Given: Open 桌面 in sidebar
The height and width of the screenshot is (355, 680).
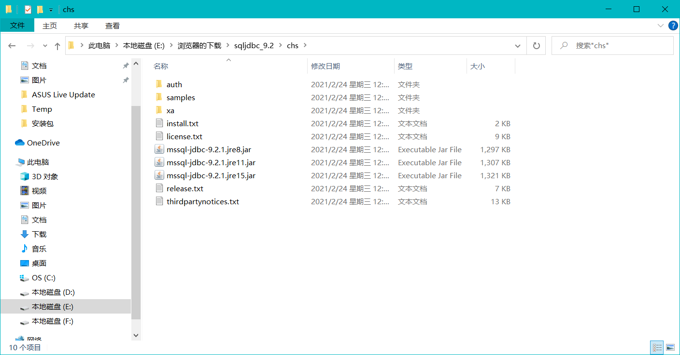Looking at the screenshot, I should (33, 263).
